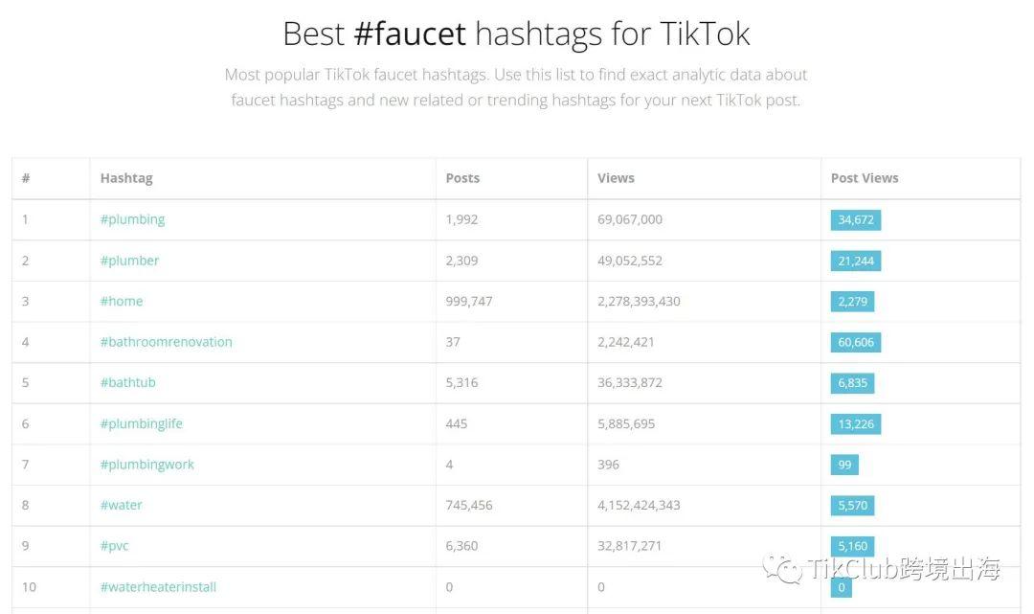Open the #plumber hashtag link

coord(129,261)
